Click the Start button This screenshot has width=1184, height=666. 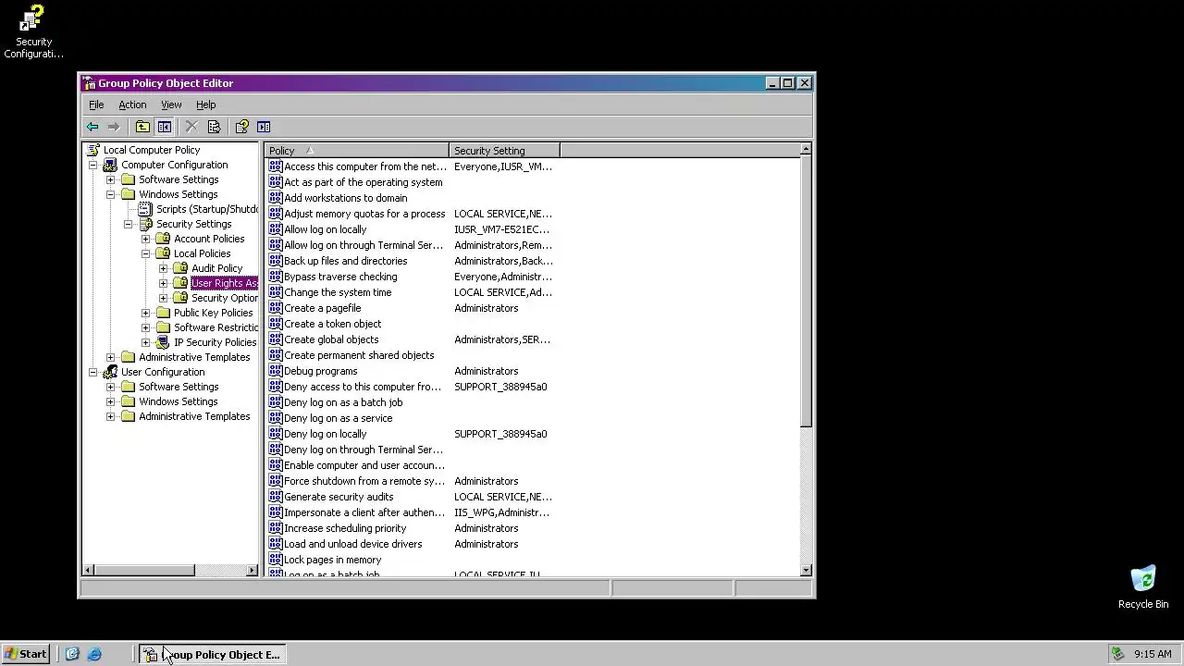pos(25,654)
